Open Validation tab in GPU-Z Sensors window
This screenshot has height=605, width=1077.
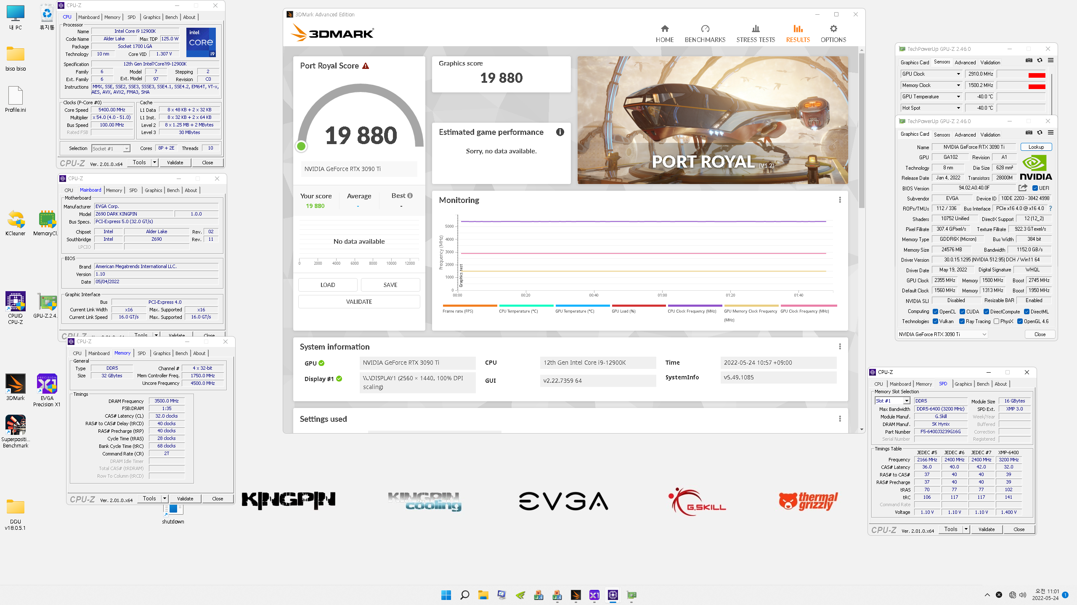(990, 62)
